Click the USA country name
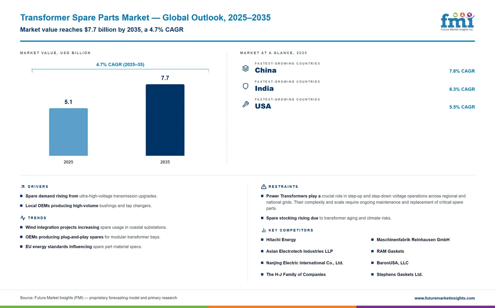This screenshot has height=308, width=495. pos(263,106)
